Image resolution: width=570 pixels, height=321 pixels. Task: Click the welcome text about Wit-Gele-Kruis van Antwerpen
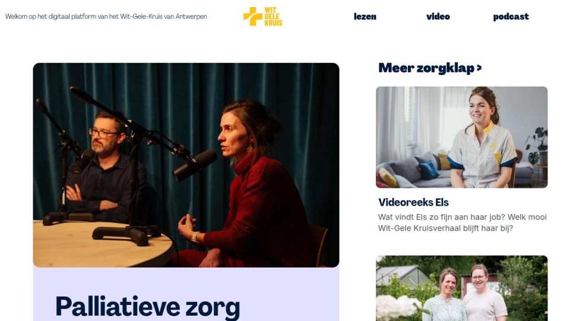pyautogui.click(x=106, y=17)
